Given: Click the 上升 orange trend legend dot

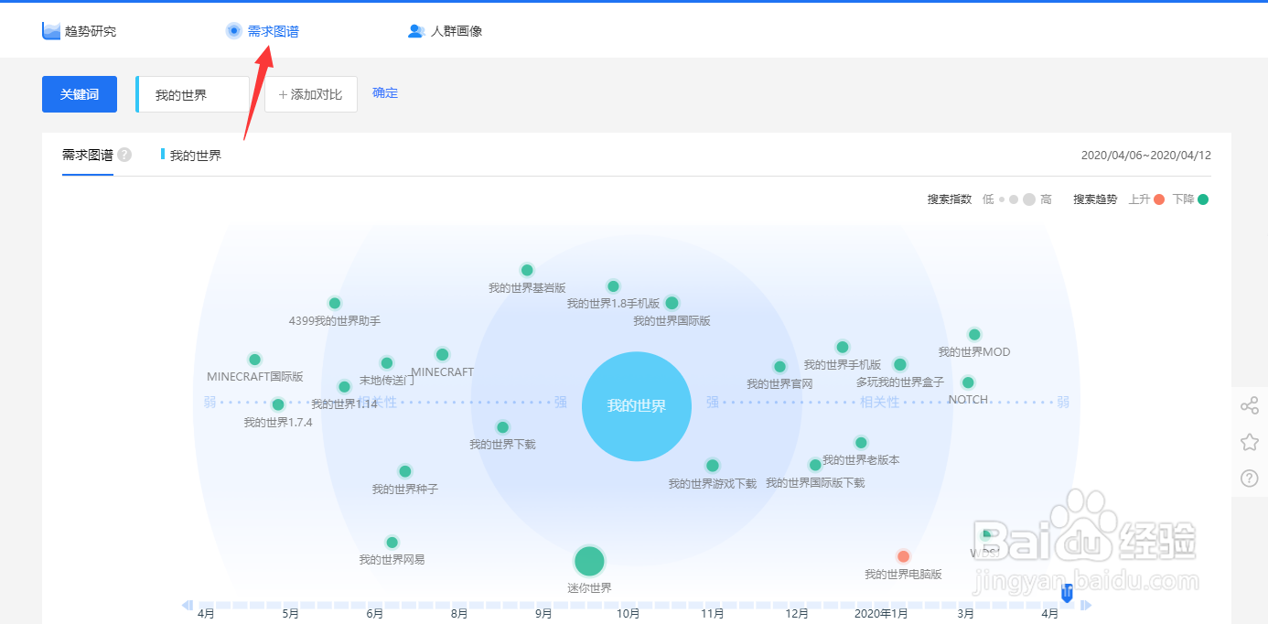Looking at the screenshot, I should 1159,199.
